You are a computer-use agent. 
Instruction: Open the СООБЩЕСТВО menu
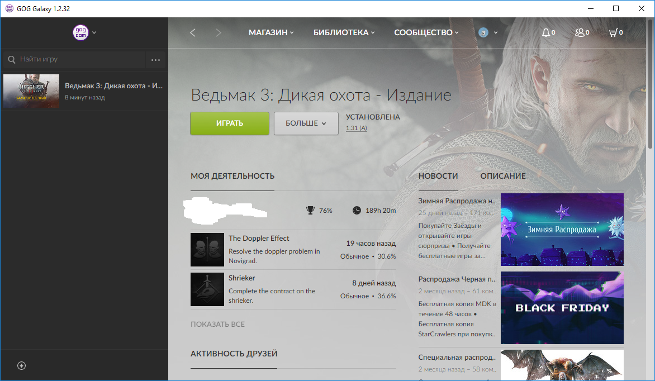tap(426, 32)
